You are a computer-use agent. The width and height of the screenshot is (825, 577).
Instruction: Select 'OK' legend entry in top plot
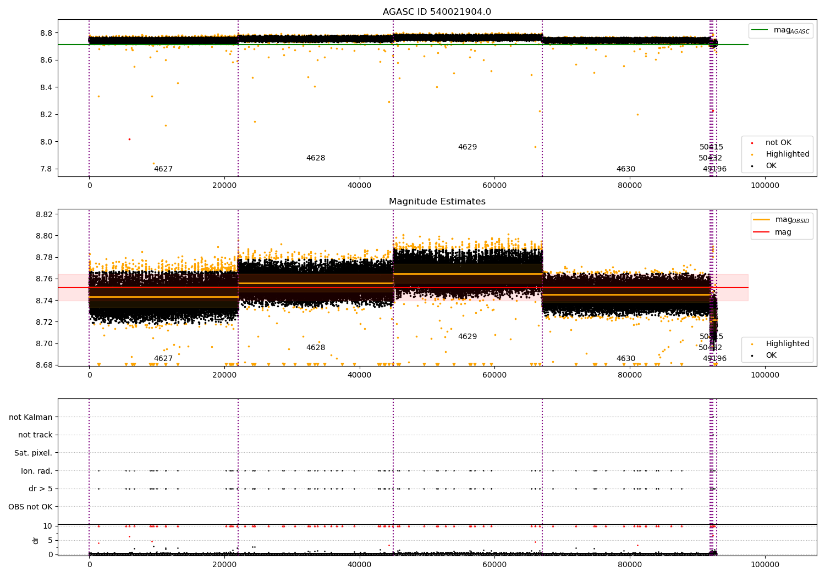tap(771, 166)
